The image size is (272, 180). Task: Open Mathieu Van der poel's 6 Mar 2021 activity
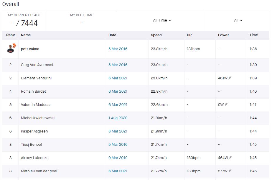[x=118, y=171]
